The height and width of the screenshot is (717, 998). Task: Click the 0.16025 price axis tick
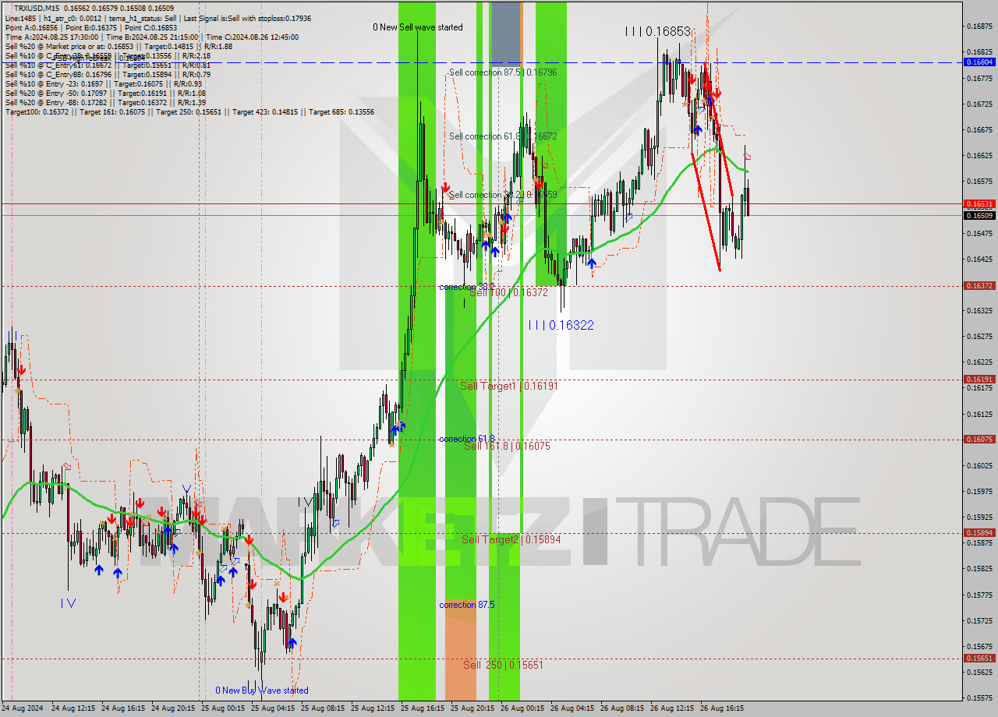point(979,466)
